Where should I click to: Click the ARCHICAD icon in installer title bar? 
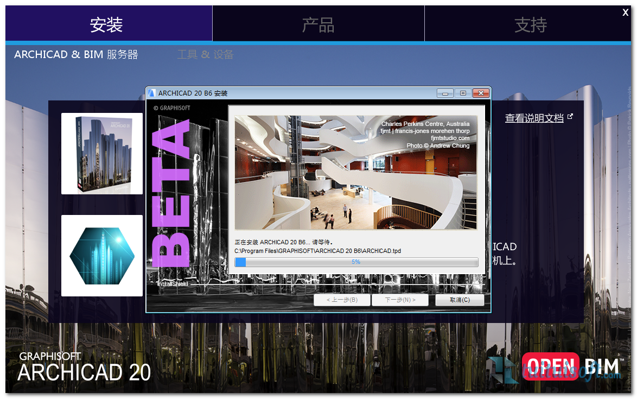(151, 93)
